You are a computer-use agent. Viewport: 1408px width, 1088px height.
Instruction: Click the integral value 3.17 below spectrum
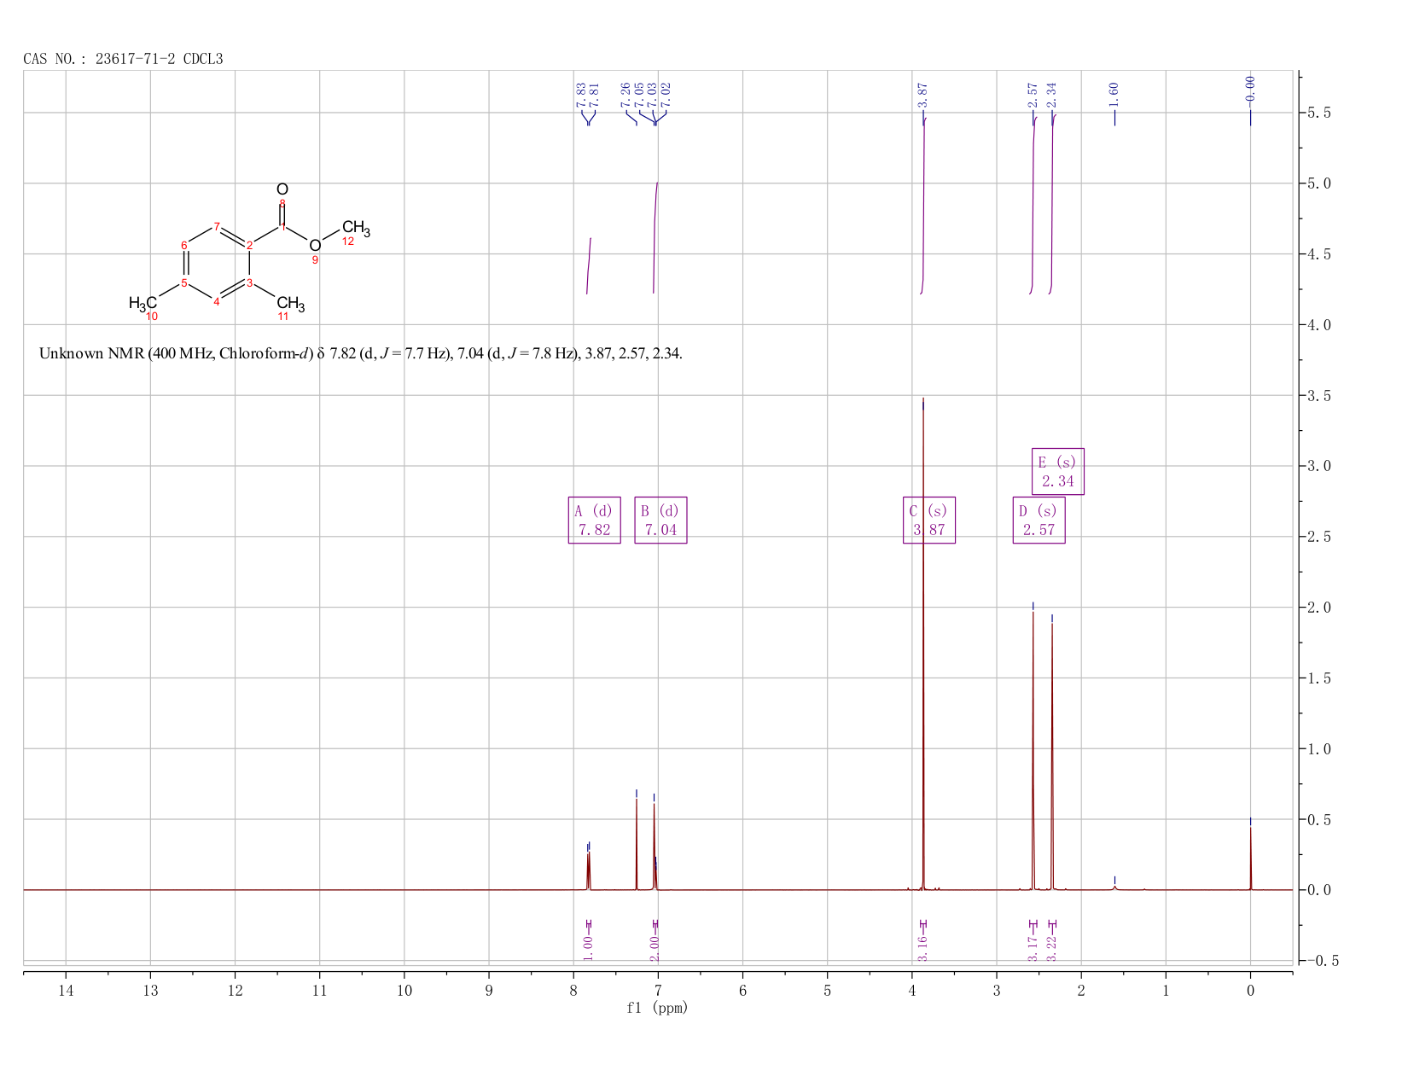click(1033, 947)
